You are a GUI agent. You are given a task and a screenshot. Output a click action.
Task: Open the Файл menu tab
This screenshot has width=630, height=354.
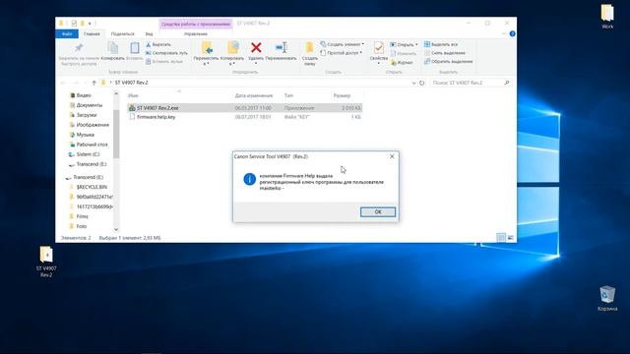(x=67, y=34)
